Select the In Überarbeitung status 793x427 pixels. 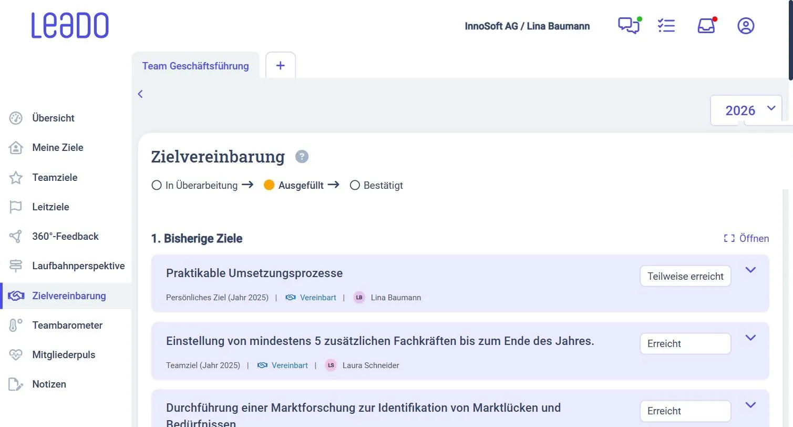pyautogui.click(x=194, y=185)
